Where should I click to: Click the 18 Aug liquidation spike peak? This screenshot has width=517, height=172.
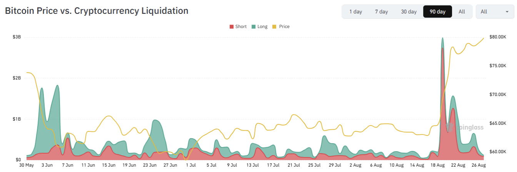pos(442,38)
